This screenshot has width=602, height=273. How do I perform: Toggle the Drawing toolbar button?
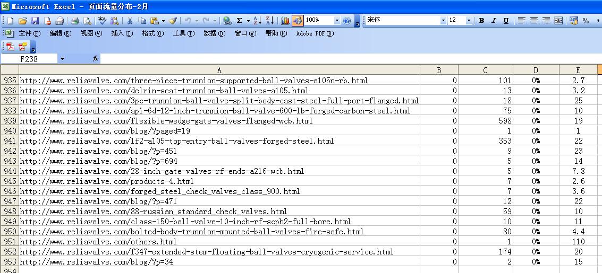pyautogui.click(x=298, y=21)
